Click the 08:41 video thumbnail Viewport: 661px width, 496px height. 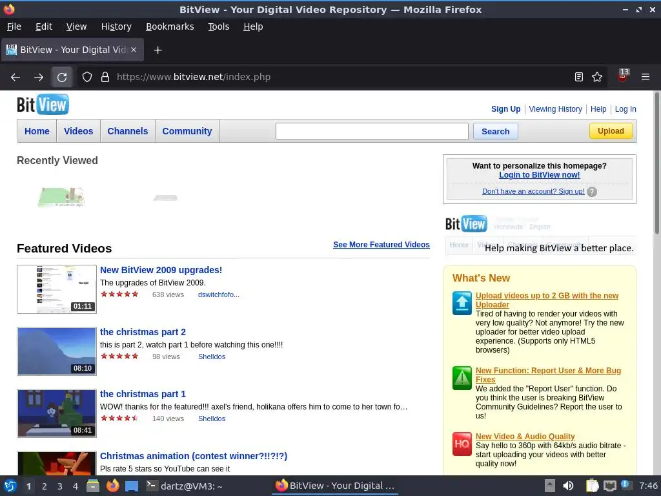[x=57, y=413]
